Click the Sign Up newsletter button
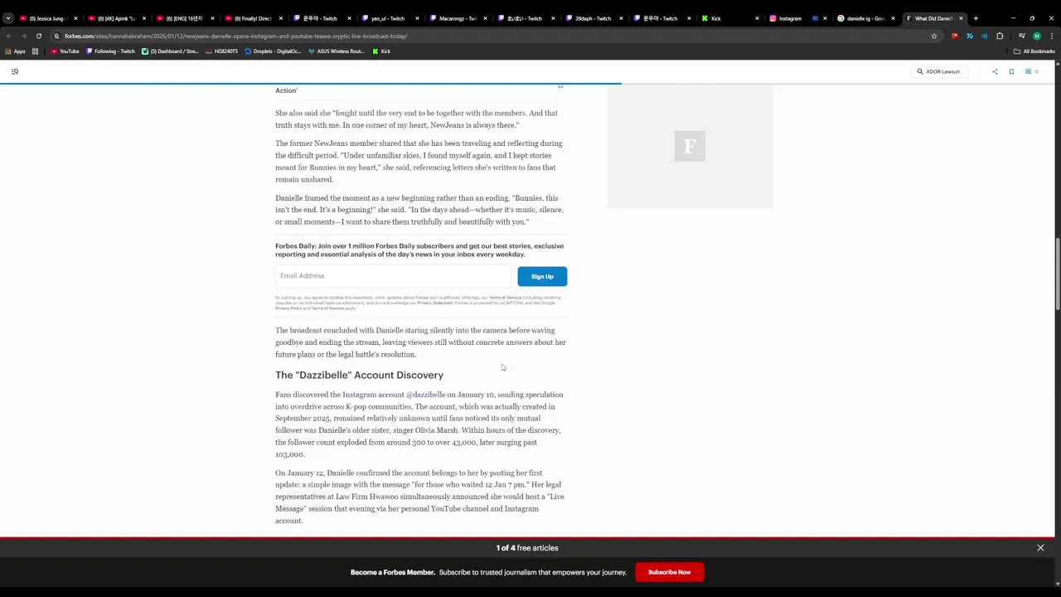The width and height of the screenshot is (1061, 597). click(542, 276)
